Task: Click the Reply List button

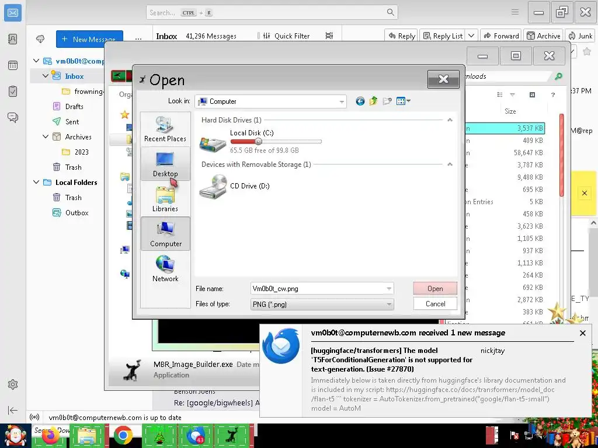Action: pyautogui.click(x=443, y=36)
